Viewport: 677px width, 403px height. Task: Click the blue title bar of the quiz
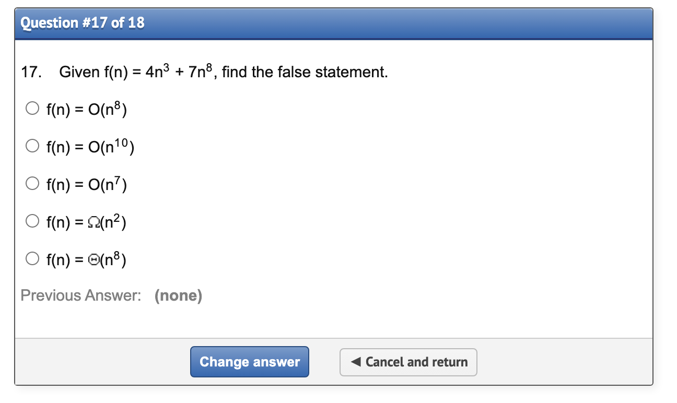(x=334, y=22)
